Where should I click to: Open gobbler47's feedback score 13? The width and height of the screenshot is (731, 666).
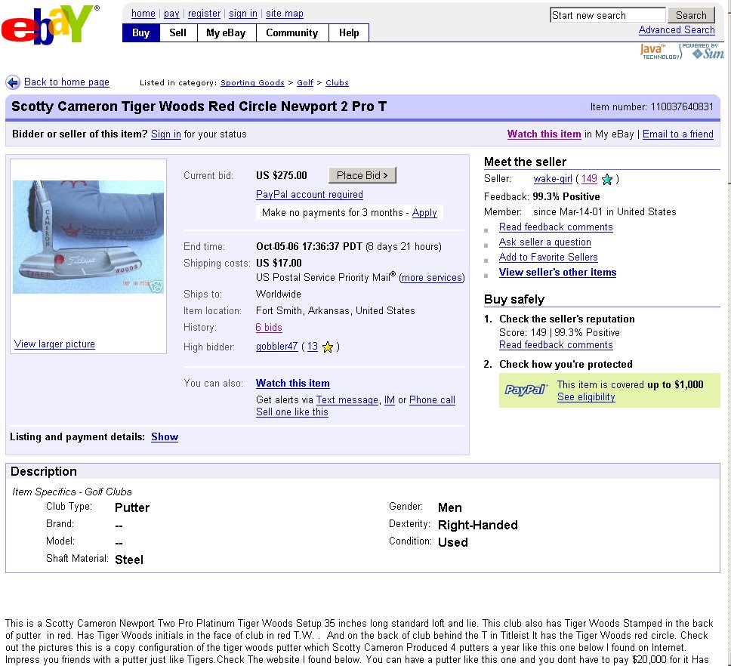click(x=313, y=347)
